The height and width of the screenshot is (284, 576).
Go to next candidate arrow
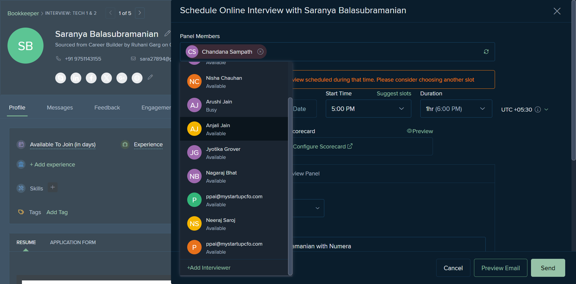[x=140, y=13]
